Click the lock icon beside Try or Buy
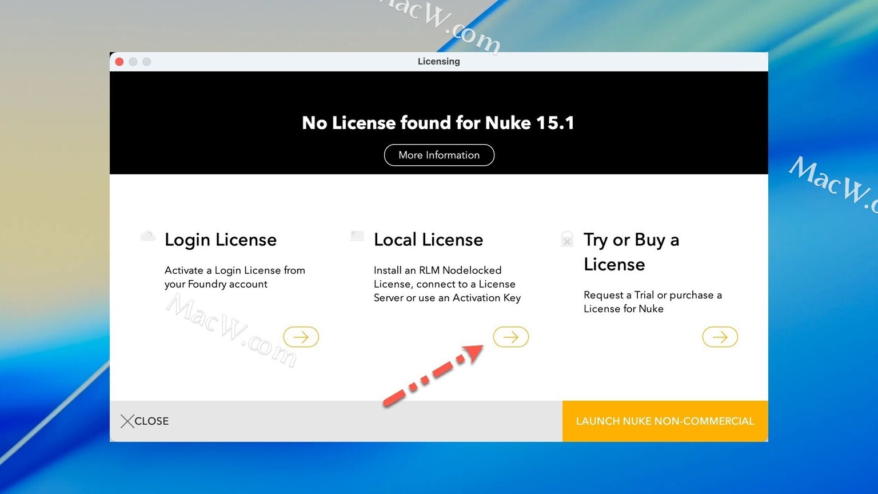This screenshot has height=494, width=878. (x=567, y=239)
